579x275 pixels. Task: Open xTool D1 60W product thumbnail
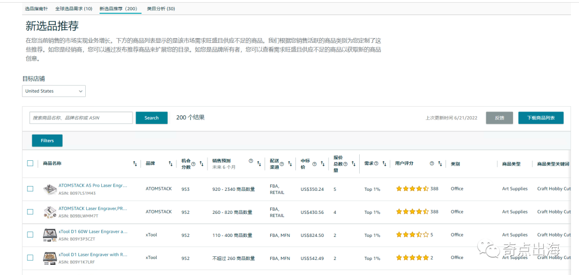pyautogui.click(x=49, y=235)
